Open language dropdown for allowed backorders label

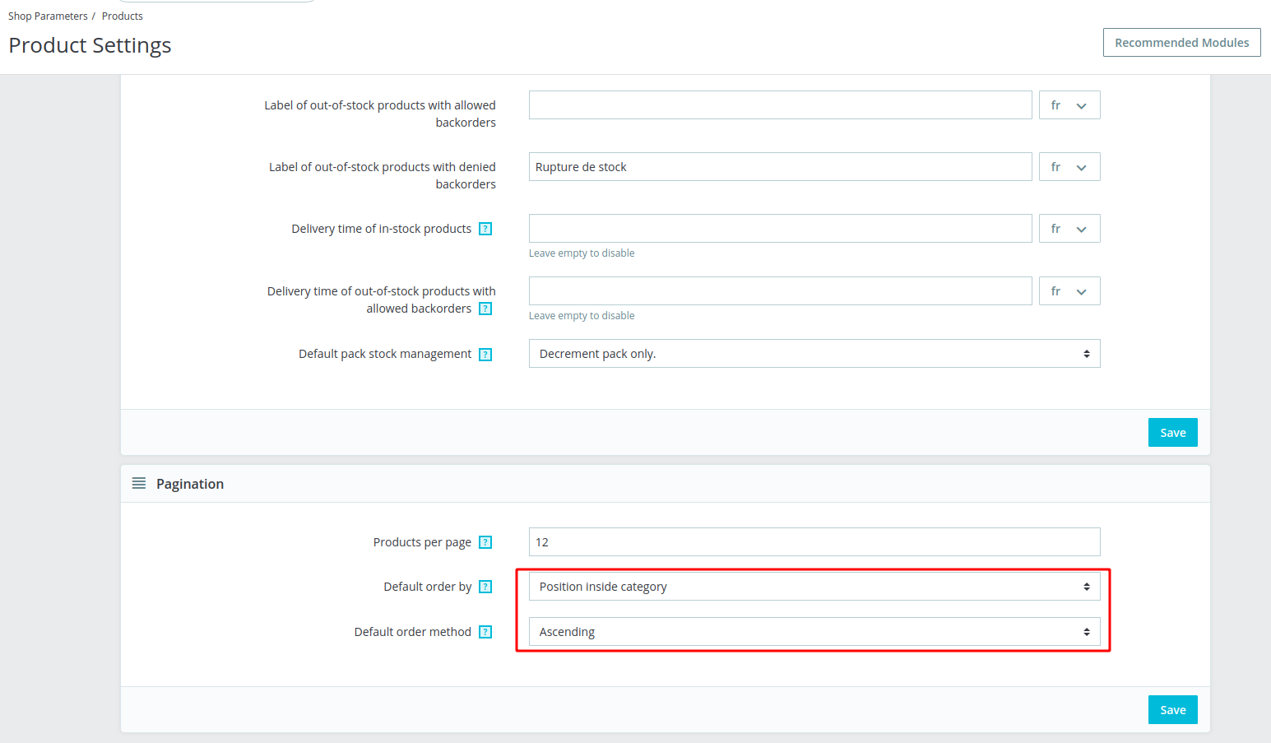[1069, 105]
